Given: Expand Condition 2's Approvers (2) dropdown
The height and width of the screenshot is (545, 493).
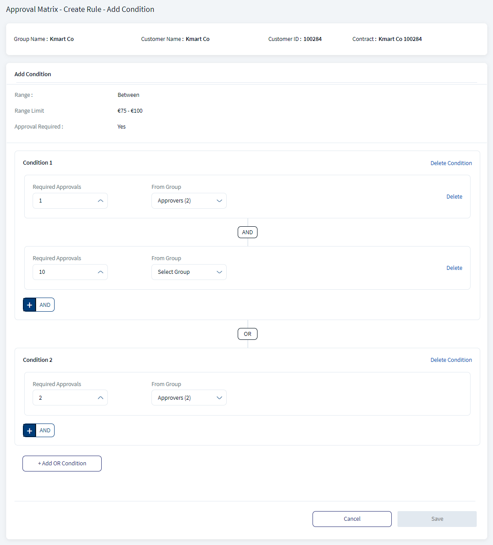Looking at the screenshot, I should coord(189,398).
